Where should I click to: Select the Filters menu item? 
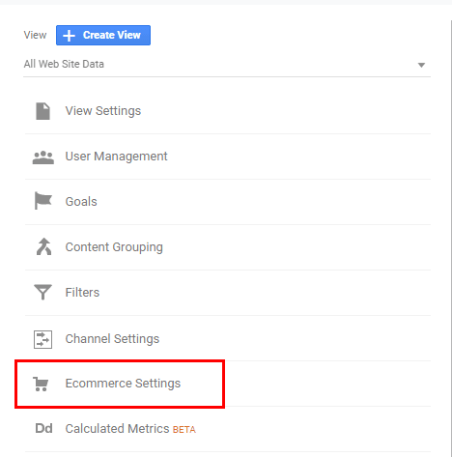(x=228, y=293)
